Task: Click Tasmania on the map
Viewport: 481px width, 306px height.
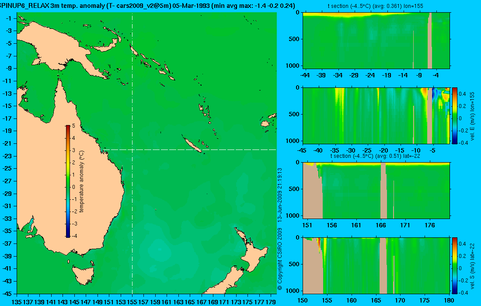Action: tap(83, 275)
